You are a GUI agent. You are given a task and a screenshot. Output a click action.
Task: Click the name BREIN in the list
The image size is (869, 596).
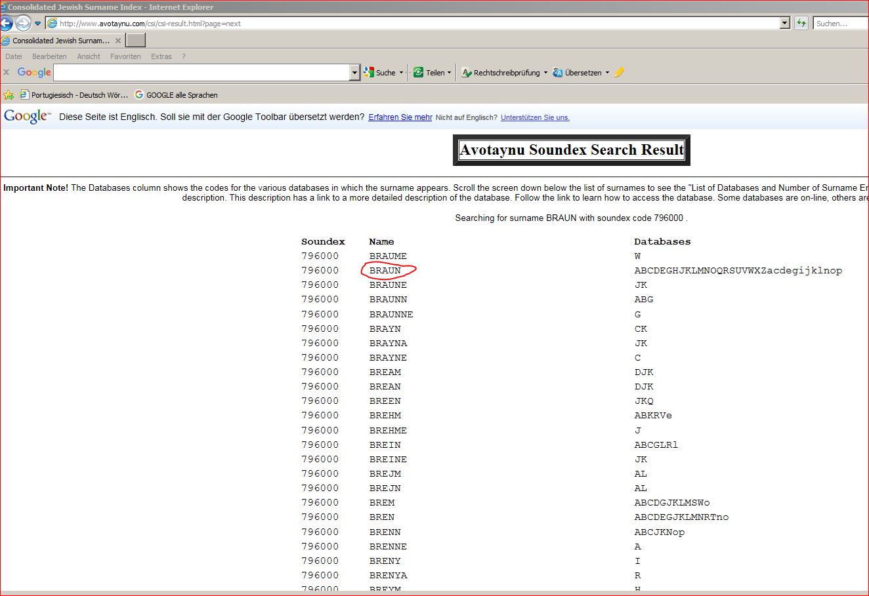(x=385, y=445)
